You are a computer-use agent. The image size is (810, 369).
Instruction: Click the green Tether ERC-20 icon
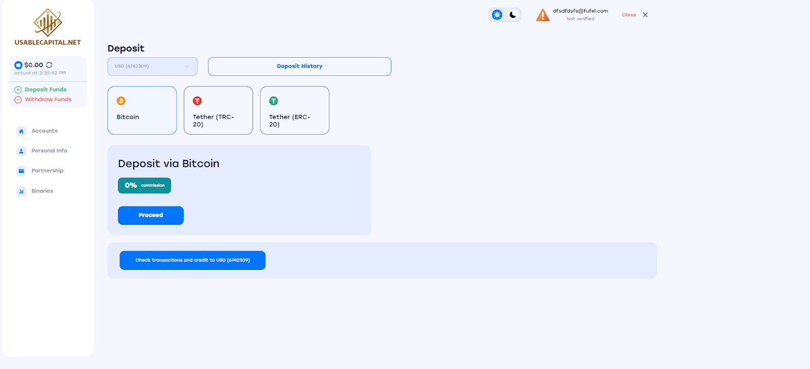(x=273, y=101)
